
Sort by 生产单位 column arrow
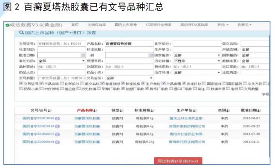coord(194,111)
